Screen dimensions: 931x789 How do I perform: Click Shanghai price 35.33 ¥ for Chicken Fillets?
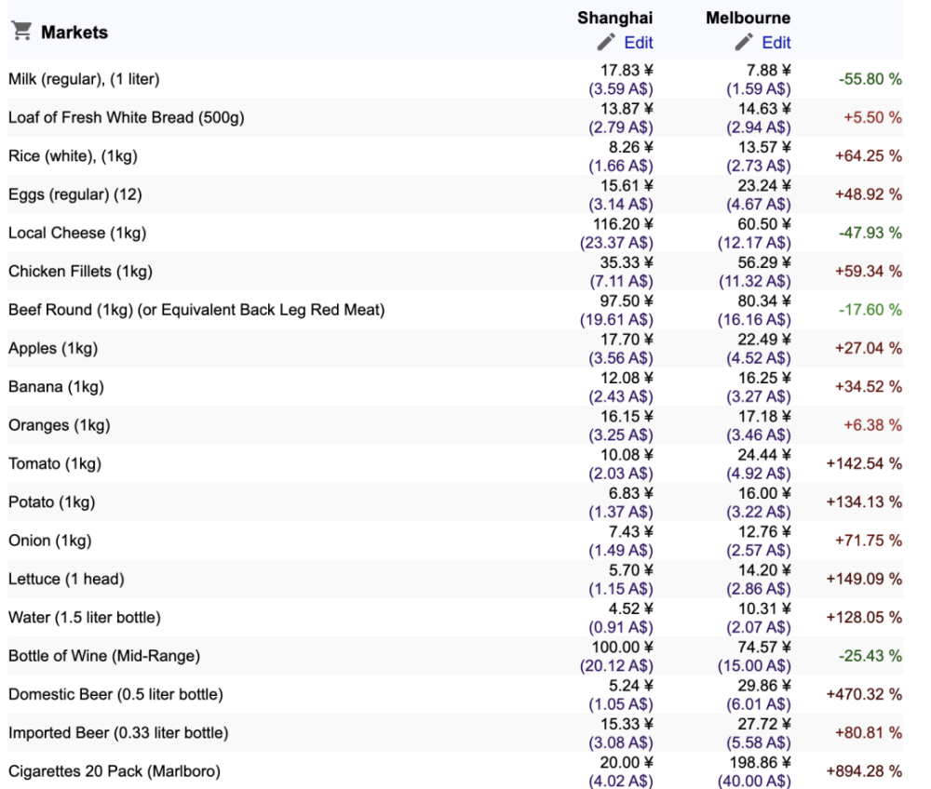point(626,262)
